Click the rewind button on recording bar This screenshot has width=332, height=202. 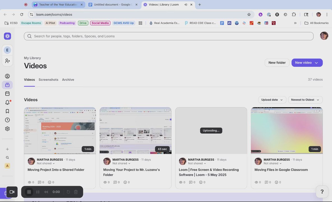pyautogui.click(x=46, y=192)
